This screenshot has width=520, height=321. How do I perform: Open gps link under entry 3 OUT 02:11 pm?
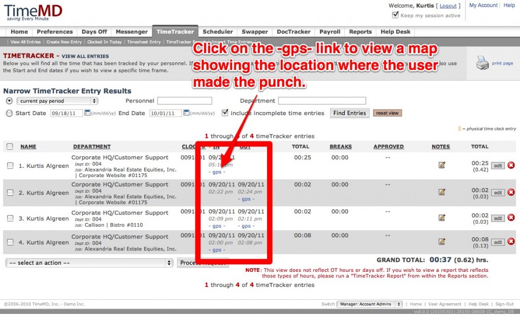[x=246, y=226]
